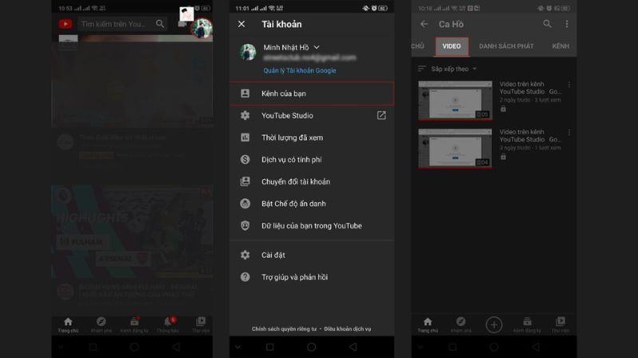
Task: Open Trợ giúp và phản hồi help item
Action: click(x=293, y=277)
